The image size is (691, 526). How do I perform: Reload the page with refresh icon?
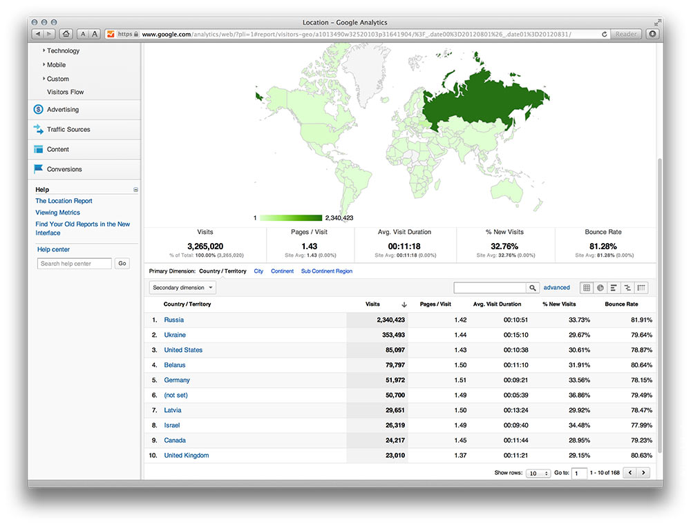pyautogui.click(x=604, y=34)
